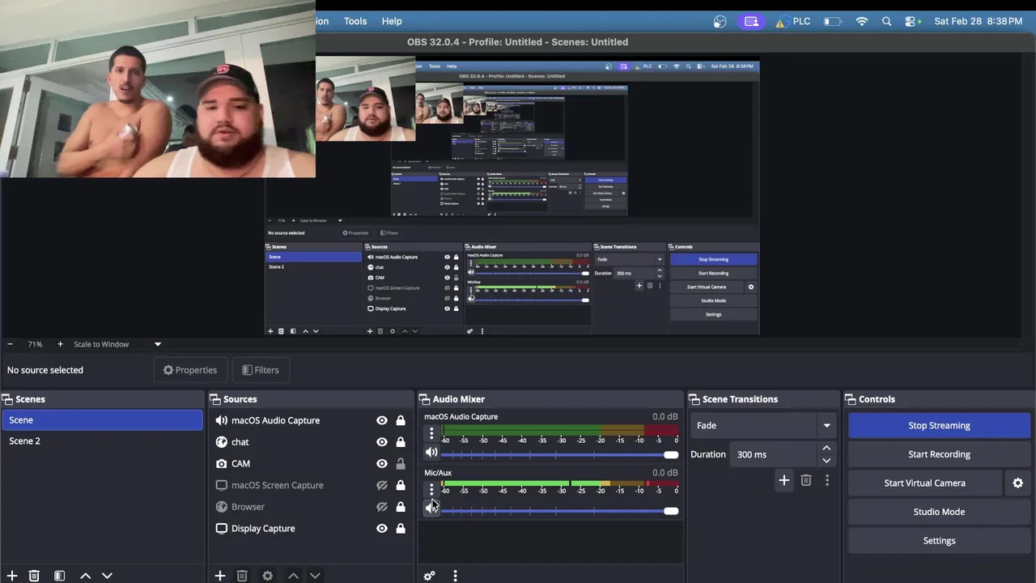Open the Scale to Window dropdown

point(117,344)
